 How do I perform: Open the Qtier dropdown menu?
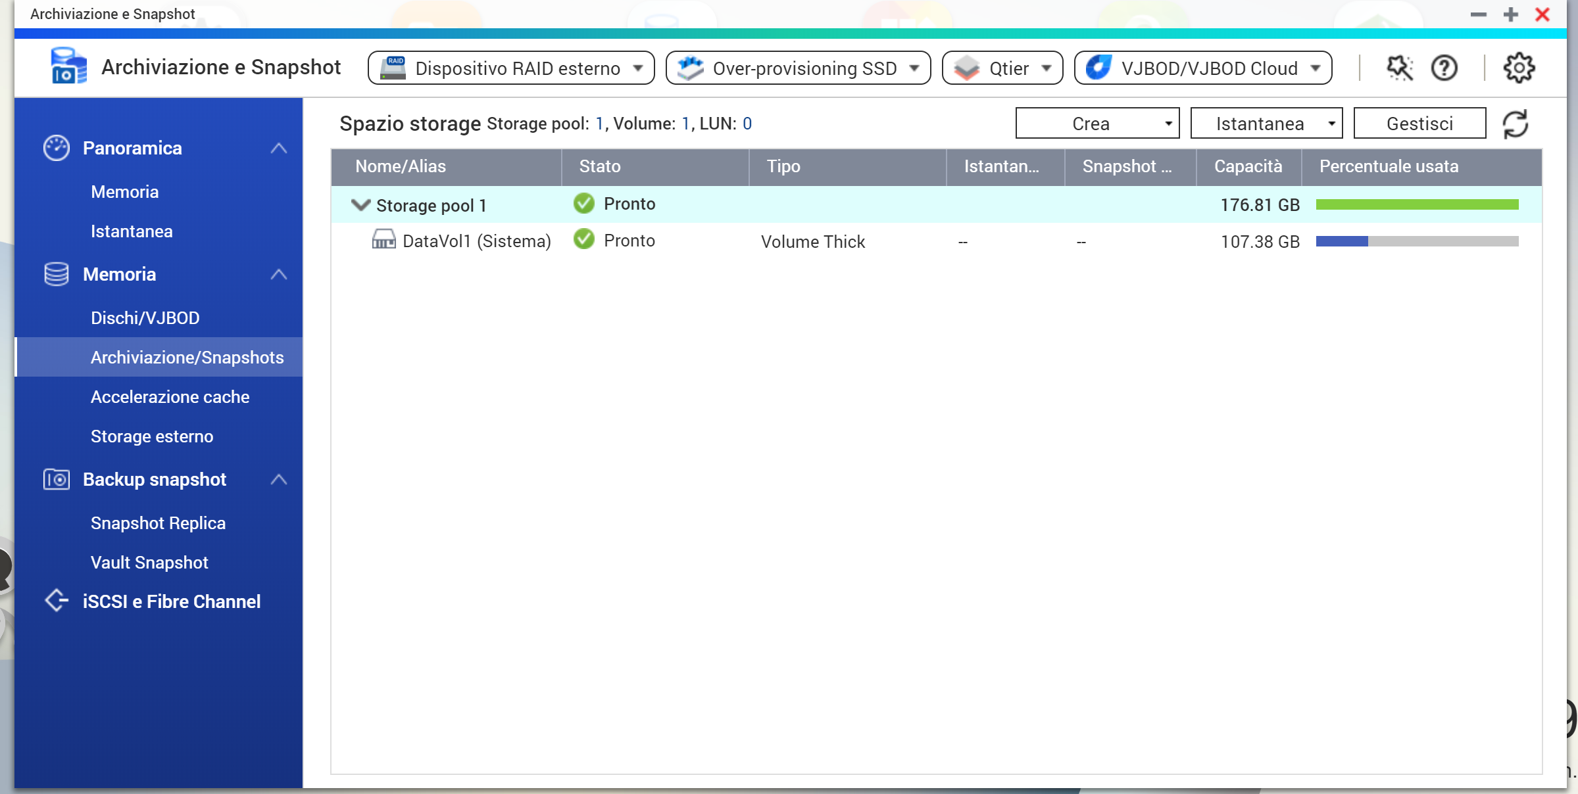pos(1002,68)
